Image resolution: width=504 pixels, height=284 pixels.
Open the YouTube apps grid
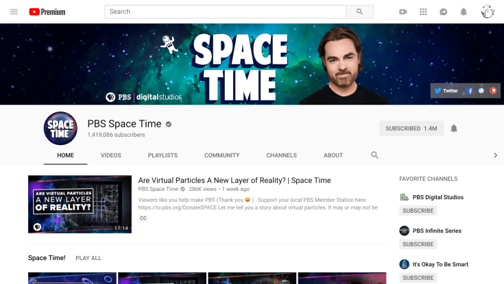423,12
